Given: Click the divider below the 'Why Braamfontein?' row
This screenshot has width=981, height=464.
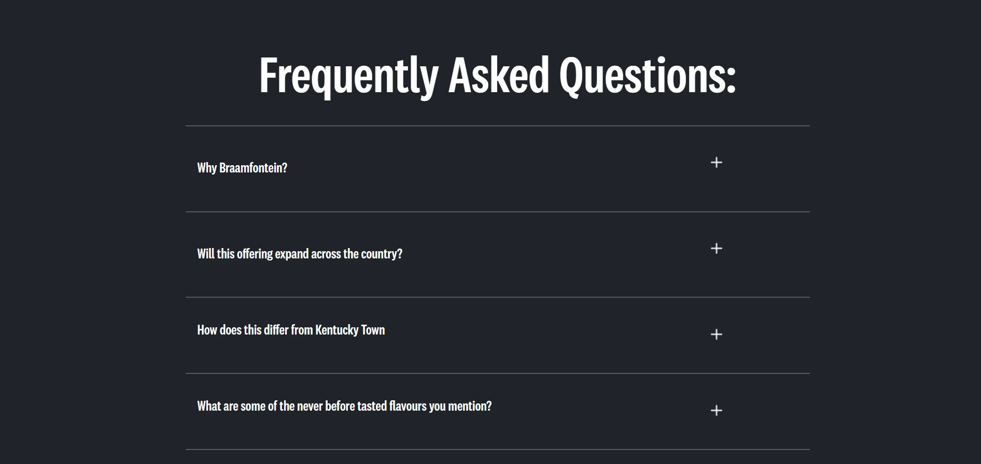Looking at the screenshot, I should click(x=497, y=212).
